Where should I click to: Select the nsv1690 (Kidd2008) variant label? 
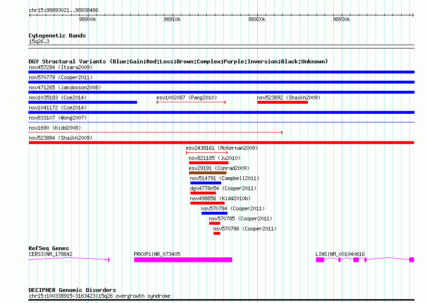click(x=54, y=128)
